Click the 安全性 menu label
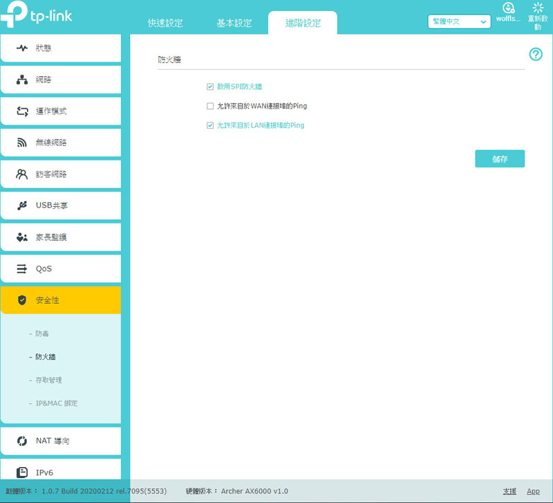This screenshot has width=553, height=503. click(x=47, y=300)
